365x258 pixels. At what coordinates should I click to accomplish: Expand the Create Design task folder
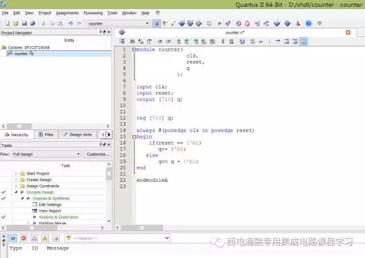click(x=16, y=180)
